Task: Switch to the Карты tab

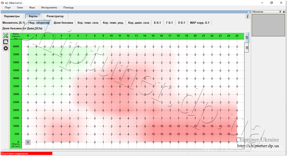Action: 33,16
